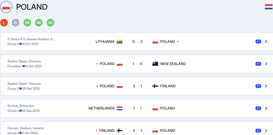This screenshot has height=135, width=273.
Task: Click the Netherlands flag at top right
Action: pos(268,7)
